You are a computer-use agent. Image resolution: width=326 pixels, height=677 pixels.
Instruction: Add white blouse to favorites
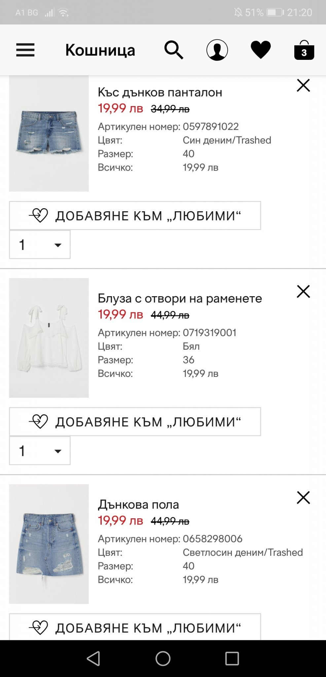135,422
